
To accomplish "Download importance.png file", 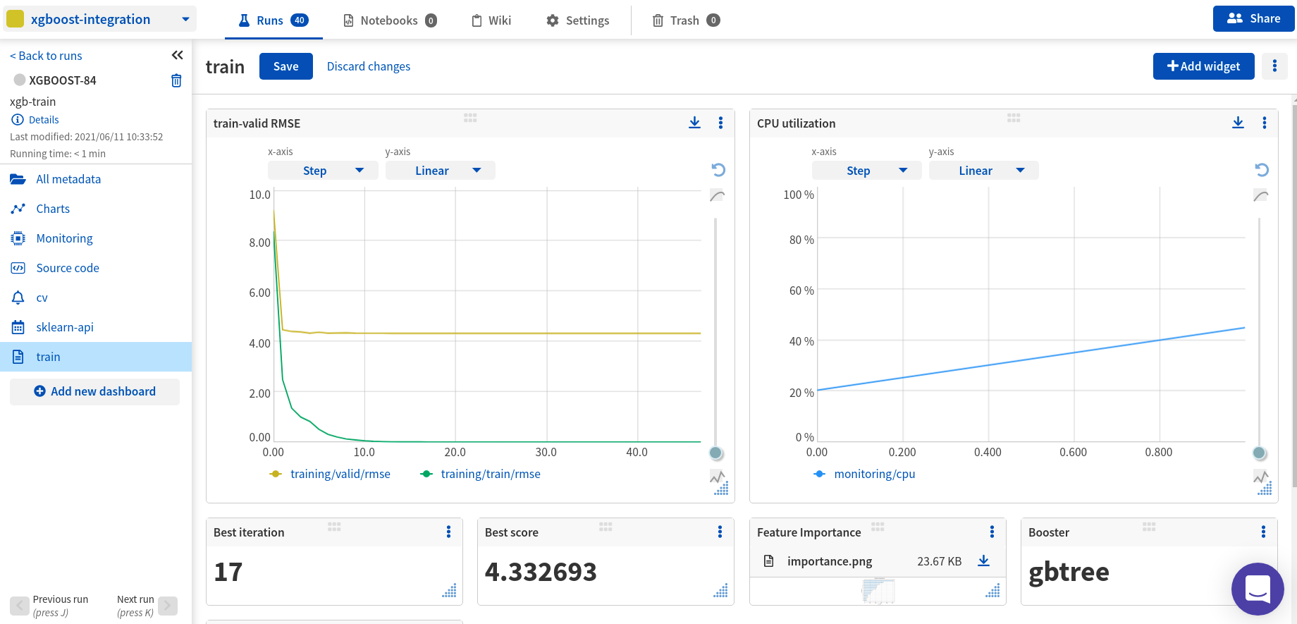I will coord(983,561).
